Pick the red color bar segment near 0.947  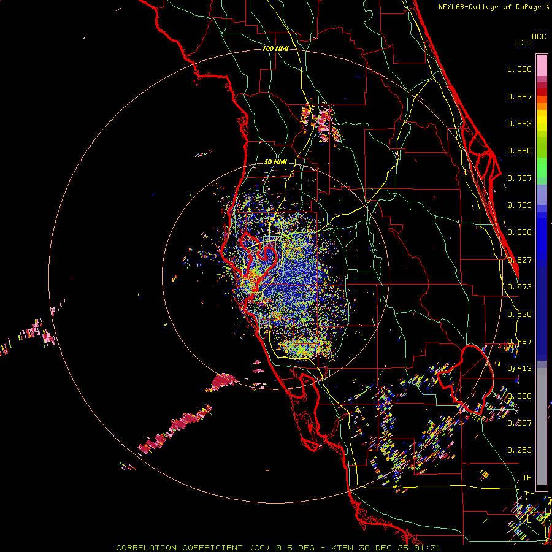542,92
